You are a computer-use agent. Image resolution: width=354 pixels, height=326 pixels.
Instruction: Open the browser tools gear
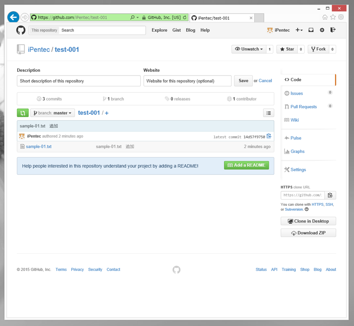pos(341,17)
